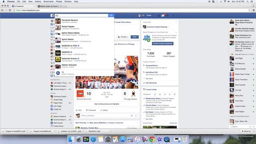Viewport: 256px width, 144px height.
Task: Open Gal Gadot trending story
Action: (150, 112)
